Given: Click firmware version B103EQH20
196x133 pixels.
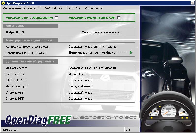Looking at the screenshot, I should [x=38, y=53].
